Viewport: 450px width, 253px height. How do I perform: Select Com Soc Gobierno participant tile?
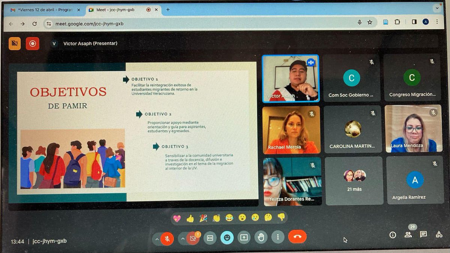[x=351, y=78]
